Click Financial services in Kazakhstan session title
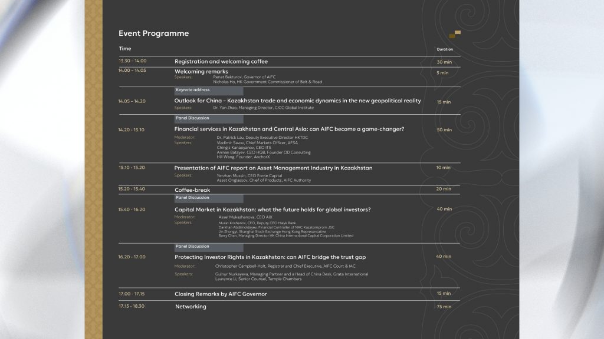The width and height of the screenshot is (604, 339). (x=289, y=129)
